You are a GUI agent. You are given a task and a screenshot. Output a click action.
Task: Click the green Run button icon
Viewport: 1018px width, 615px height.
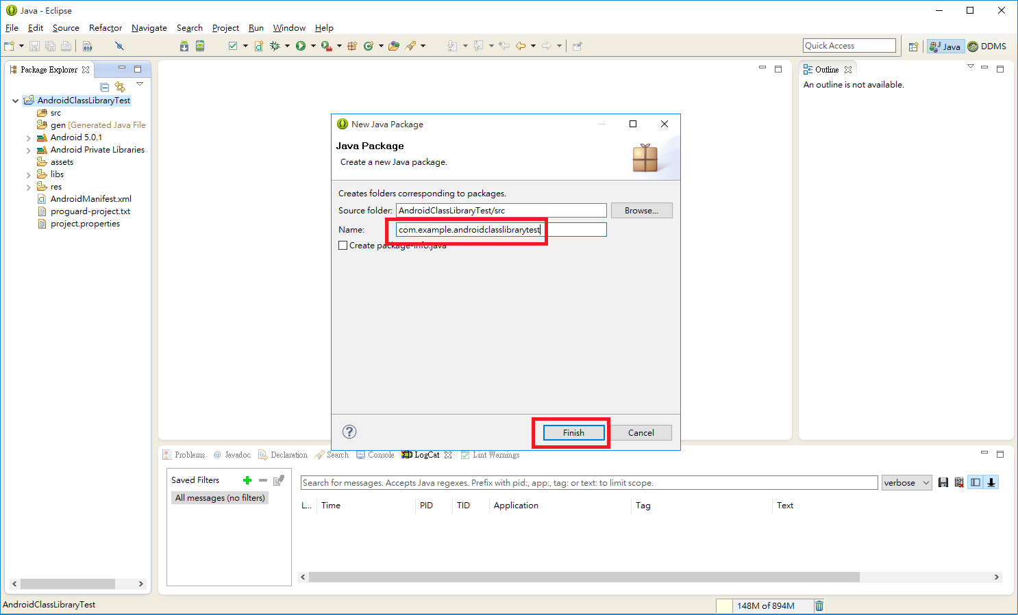click(x=300, y=46)
